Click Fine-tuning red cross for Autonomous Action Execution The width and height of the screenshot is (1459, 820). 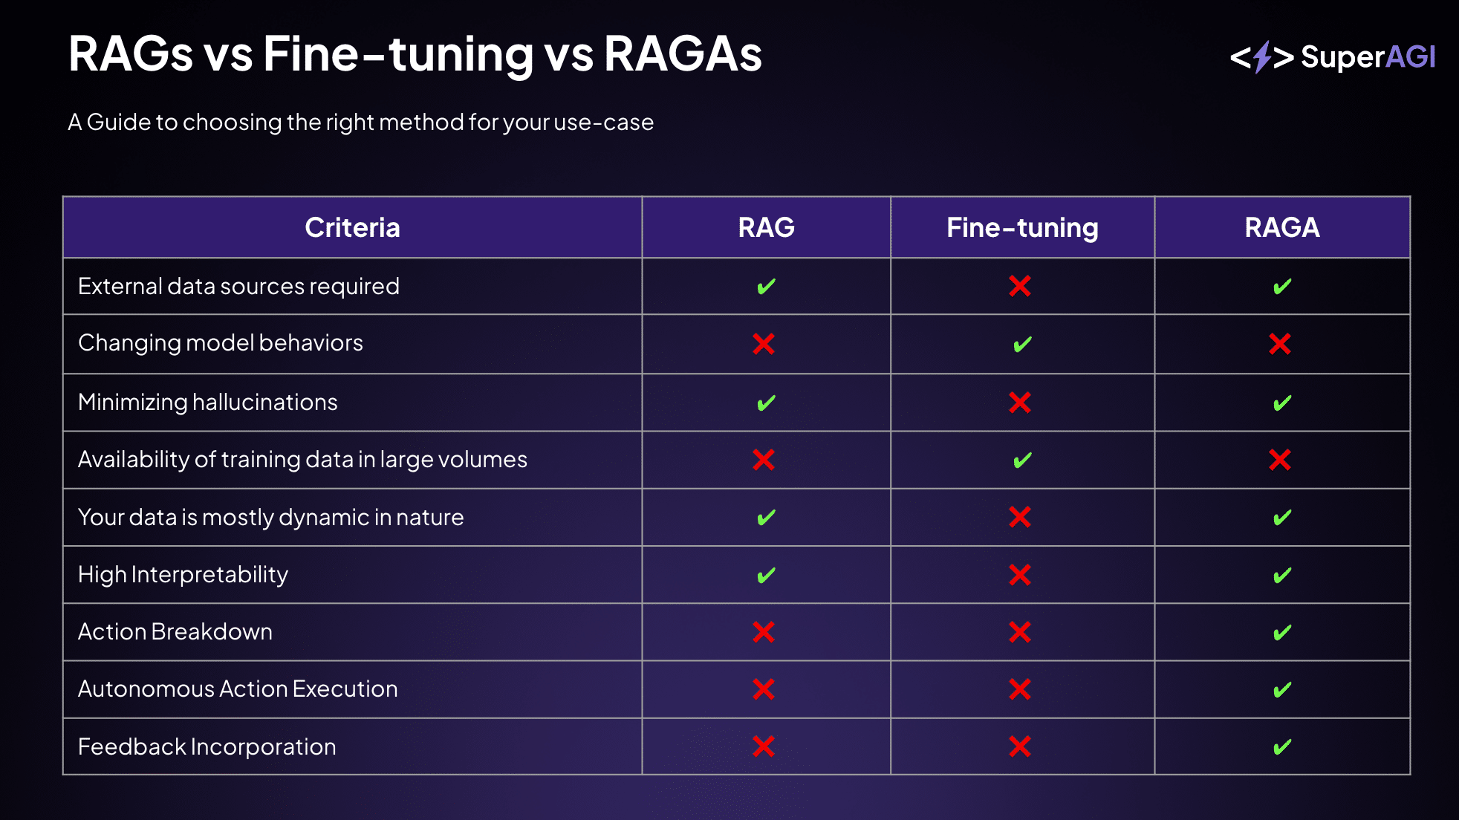pyautogui.click(x=1020, y=689)
